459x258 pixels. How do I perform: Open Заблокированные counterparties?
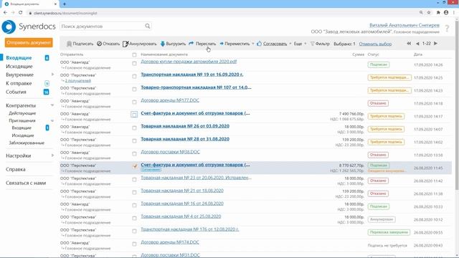(x=27, y=143)
